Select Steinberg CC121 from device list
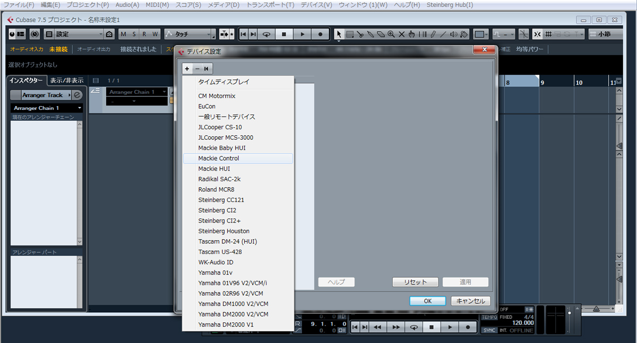 coord(238,200)
